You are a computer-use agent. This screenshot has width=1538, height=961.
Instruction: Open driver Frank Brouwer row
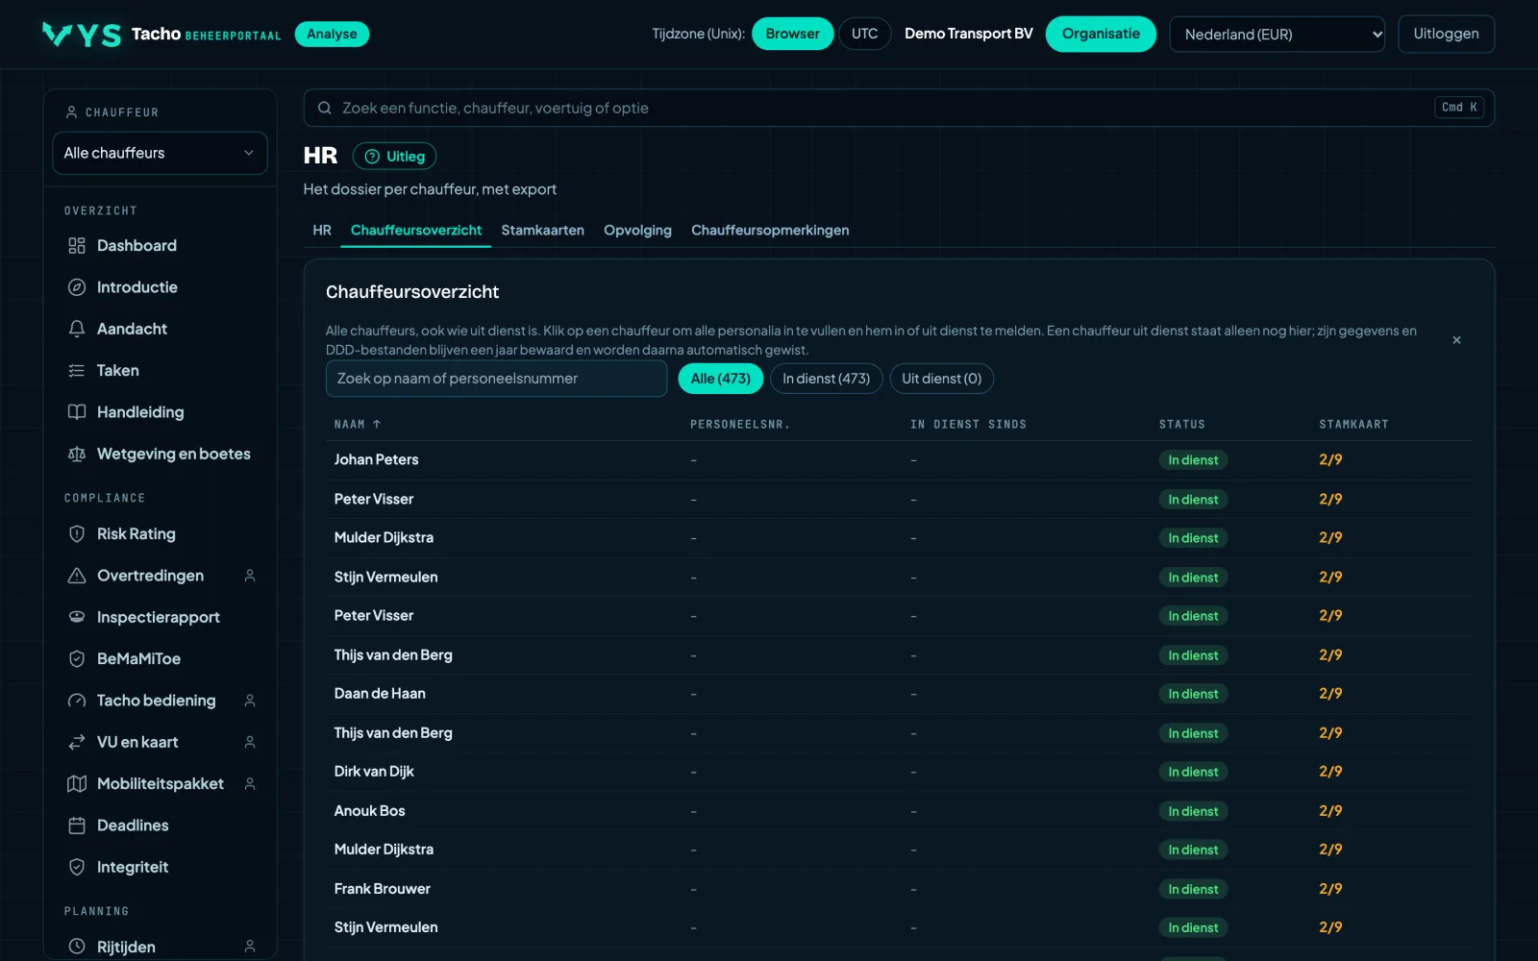(899, 889)
